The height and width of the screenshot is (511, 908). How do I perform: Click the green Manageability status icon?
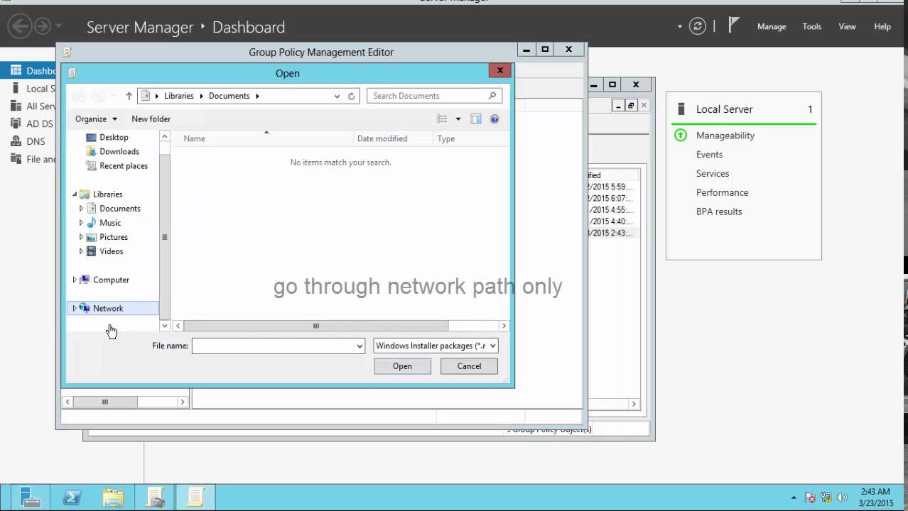point(681,135)
